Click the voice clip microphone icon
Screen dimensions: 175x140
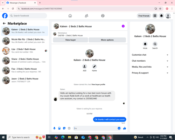point(54,128)
